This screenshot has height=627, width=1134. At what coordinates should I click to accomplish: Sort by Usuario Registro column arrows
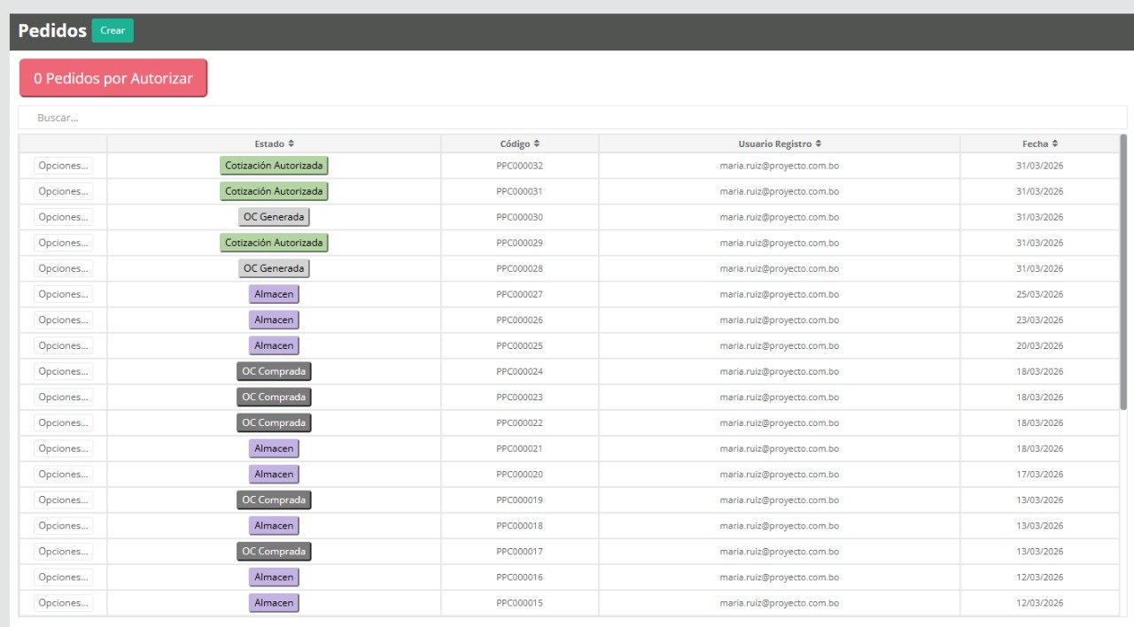(x=819, y=143)
